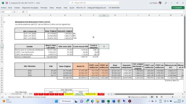Open Task View icon on taskbar

pyautogui.click(x=76, y=101)
